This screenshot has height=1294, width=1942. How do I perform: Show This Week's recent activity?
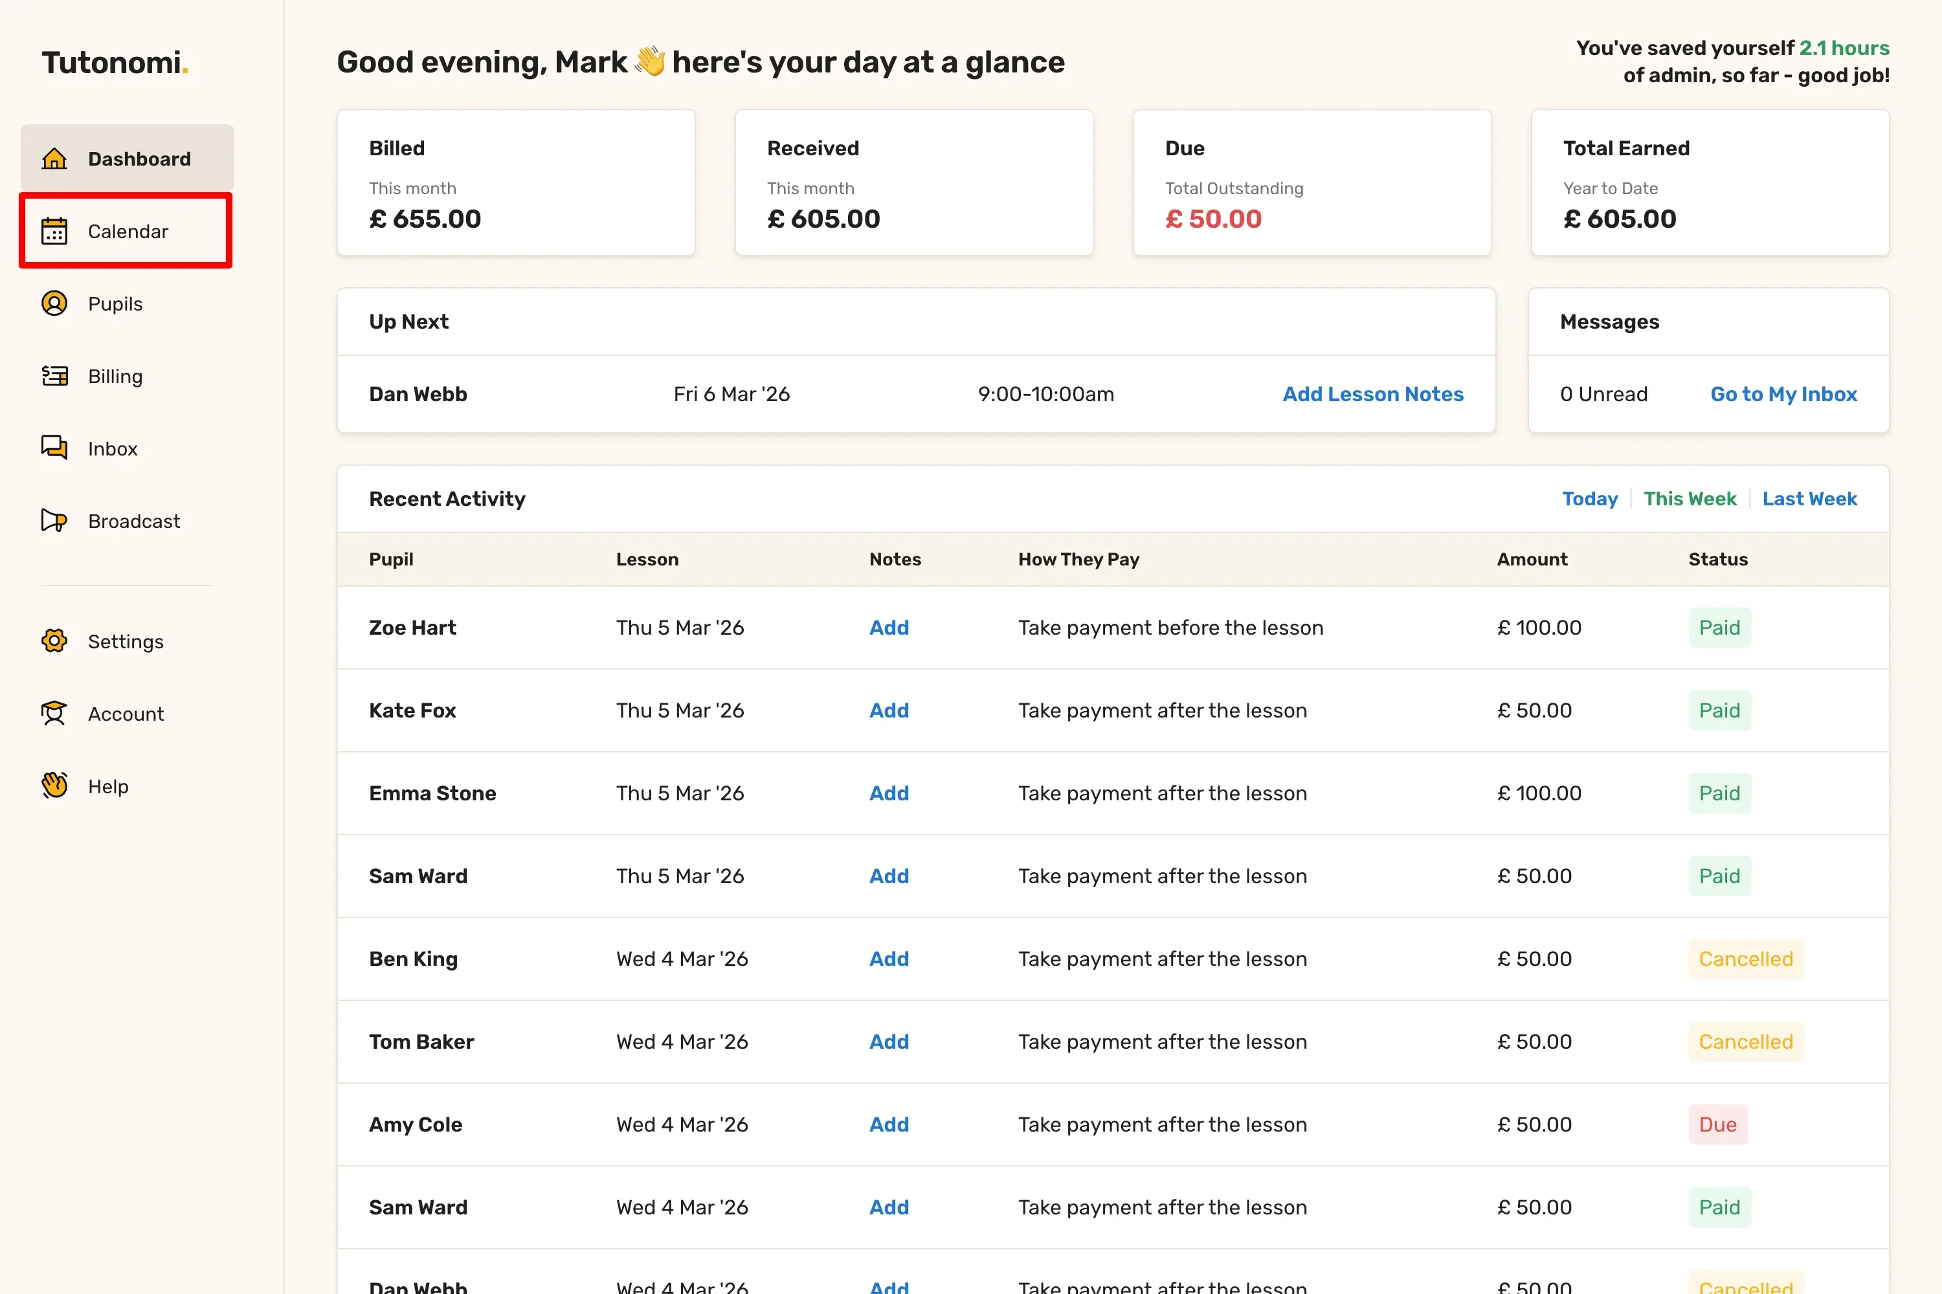click(1690, 498)
